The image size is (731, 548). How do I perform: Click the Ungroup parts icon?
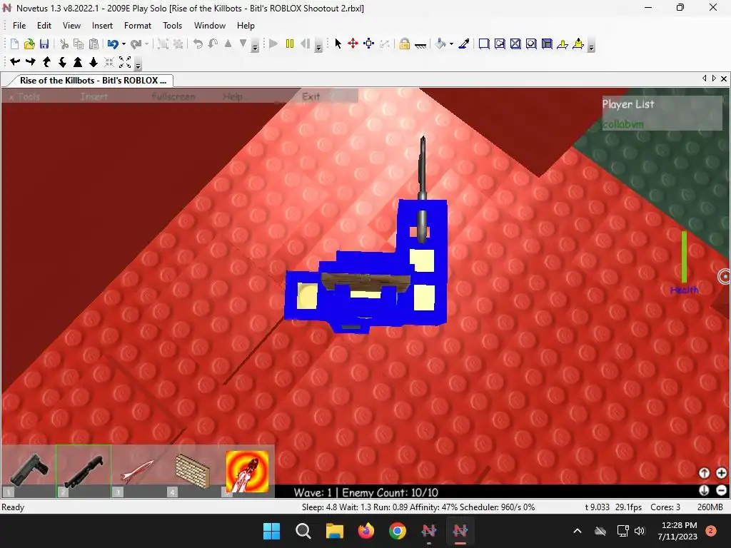(x=178, y=44)
